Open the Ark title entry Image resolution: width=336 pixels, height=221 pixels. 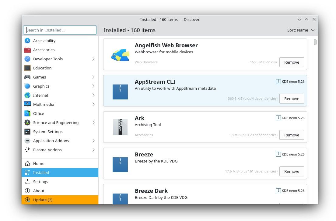pos(139,118)
